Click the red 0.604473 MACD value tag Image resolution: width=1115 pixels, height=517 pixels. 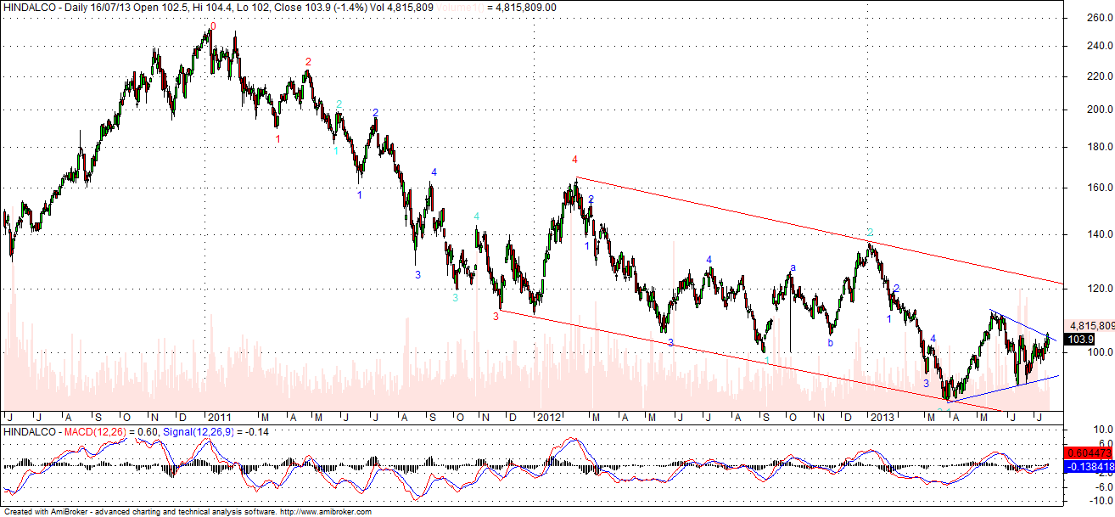coord(1090,452)
